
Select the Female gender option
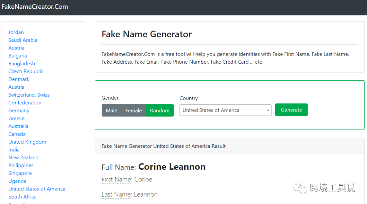[x=133, y=110]
